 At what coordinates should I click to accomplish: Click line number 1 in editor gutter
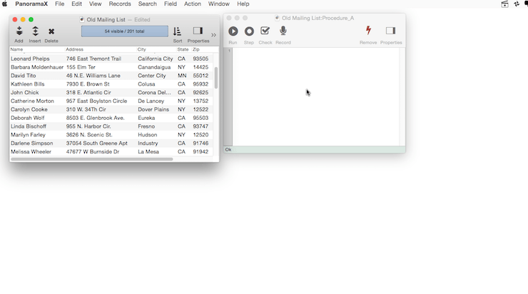[229, 51]
